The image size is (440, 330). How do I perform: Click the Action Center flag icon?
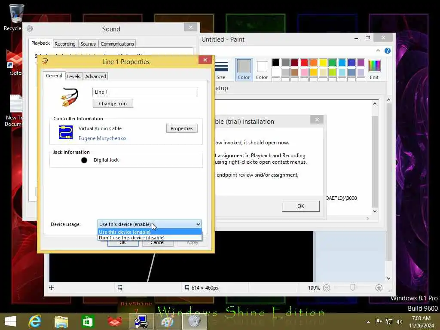(379, 321)
